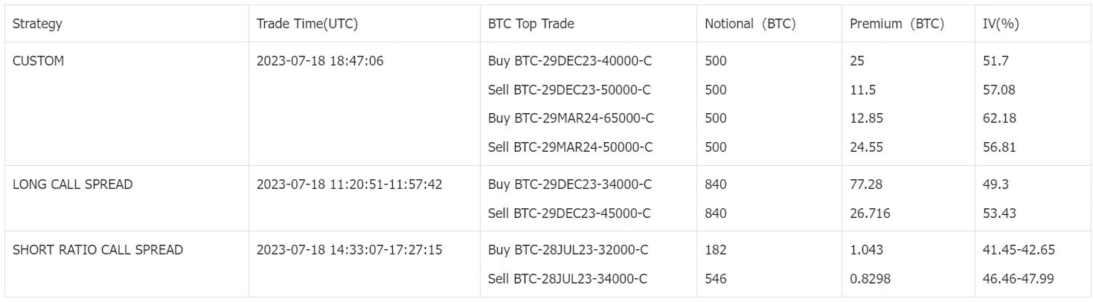
Task: Click the Strategy column header
Action: coord(37,24)
